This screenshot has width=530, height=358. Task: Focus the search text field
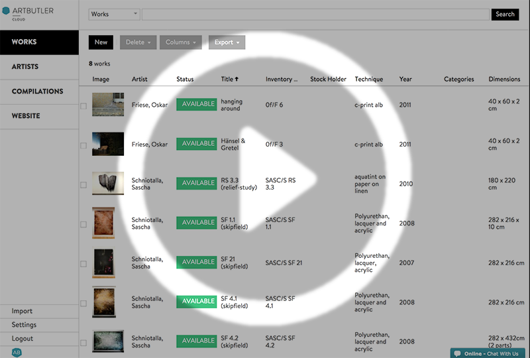tap(315, 14)
